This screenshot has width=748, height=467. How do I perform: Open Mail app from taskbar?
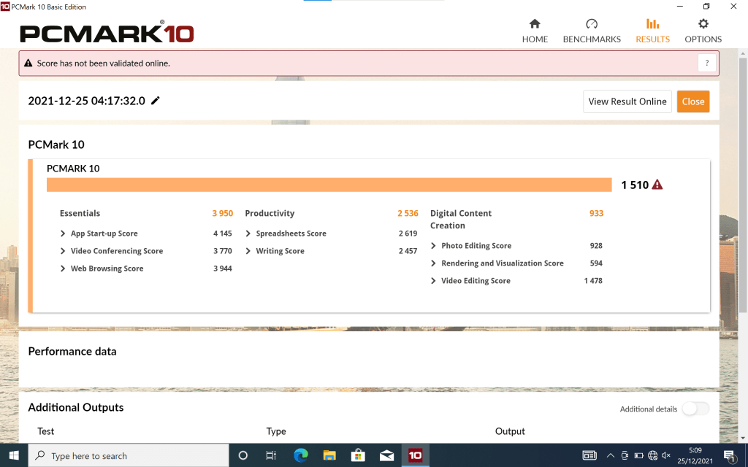click(386, 455)
